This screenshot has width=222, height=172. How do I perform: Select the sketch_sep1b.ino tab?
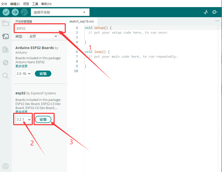82,21
